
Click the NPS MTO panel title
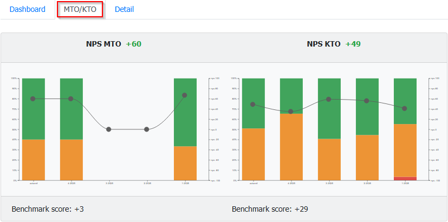102,44
